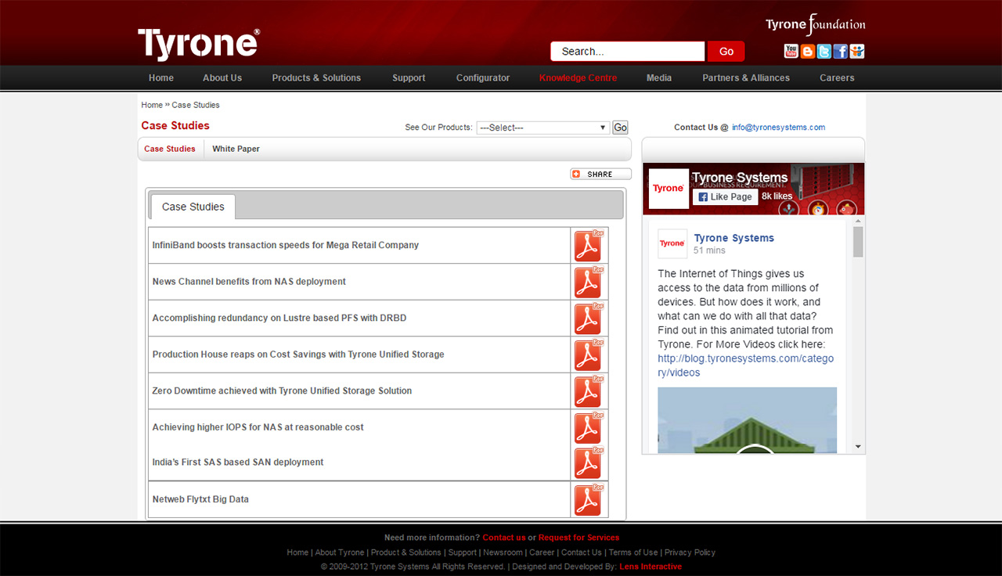
Task: Open Products & Solutions menu
Action: coord(316,78)
